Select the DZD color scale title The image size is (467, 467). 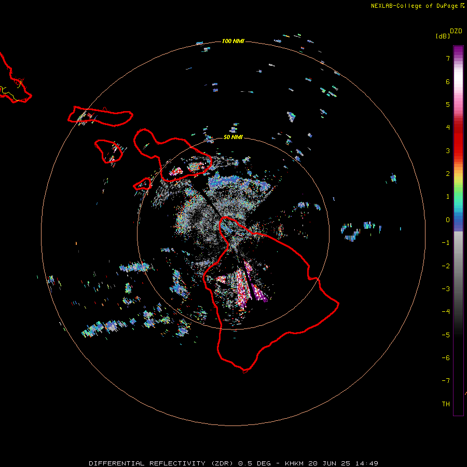(456, 31)
